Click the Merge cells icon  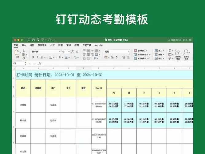97,55
